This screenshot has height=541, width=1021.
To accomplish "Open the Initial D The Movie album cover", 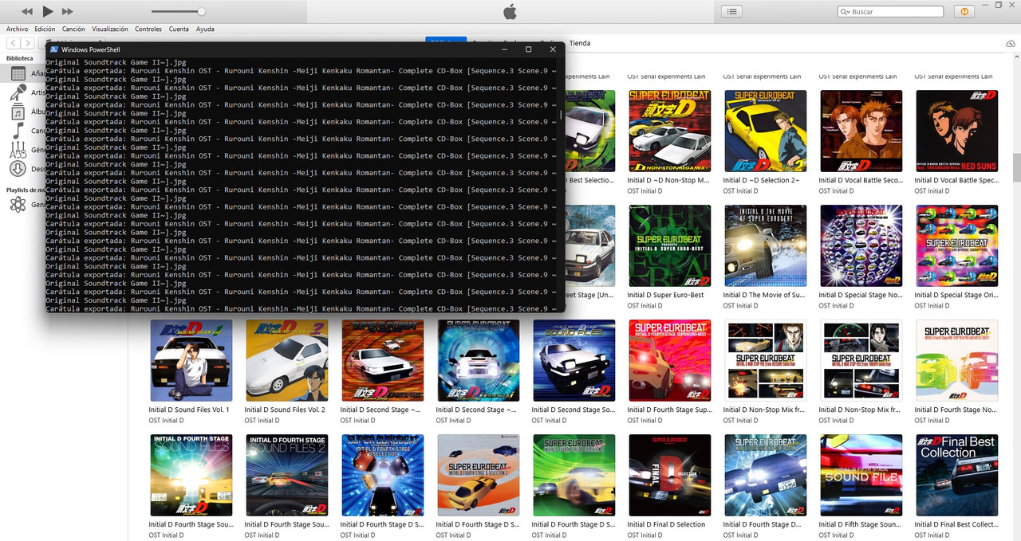I will [x=765, y=245].
